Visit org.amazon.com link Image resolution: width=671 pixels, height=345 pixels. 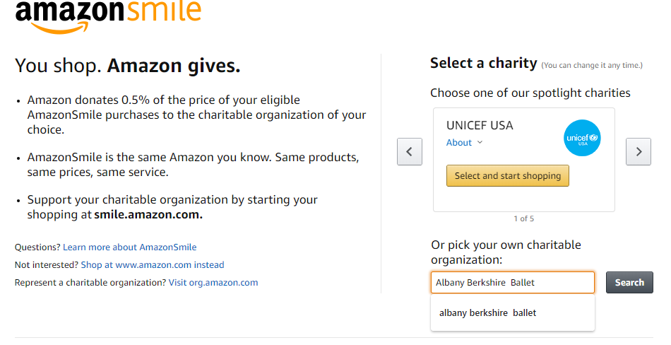point(213,283)
